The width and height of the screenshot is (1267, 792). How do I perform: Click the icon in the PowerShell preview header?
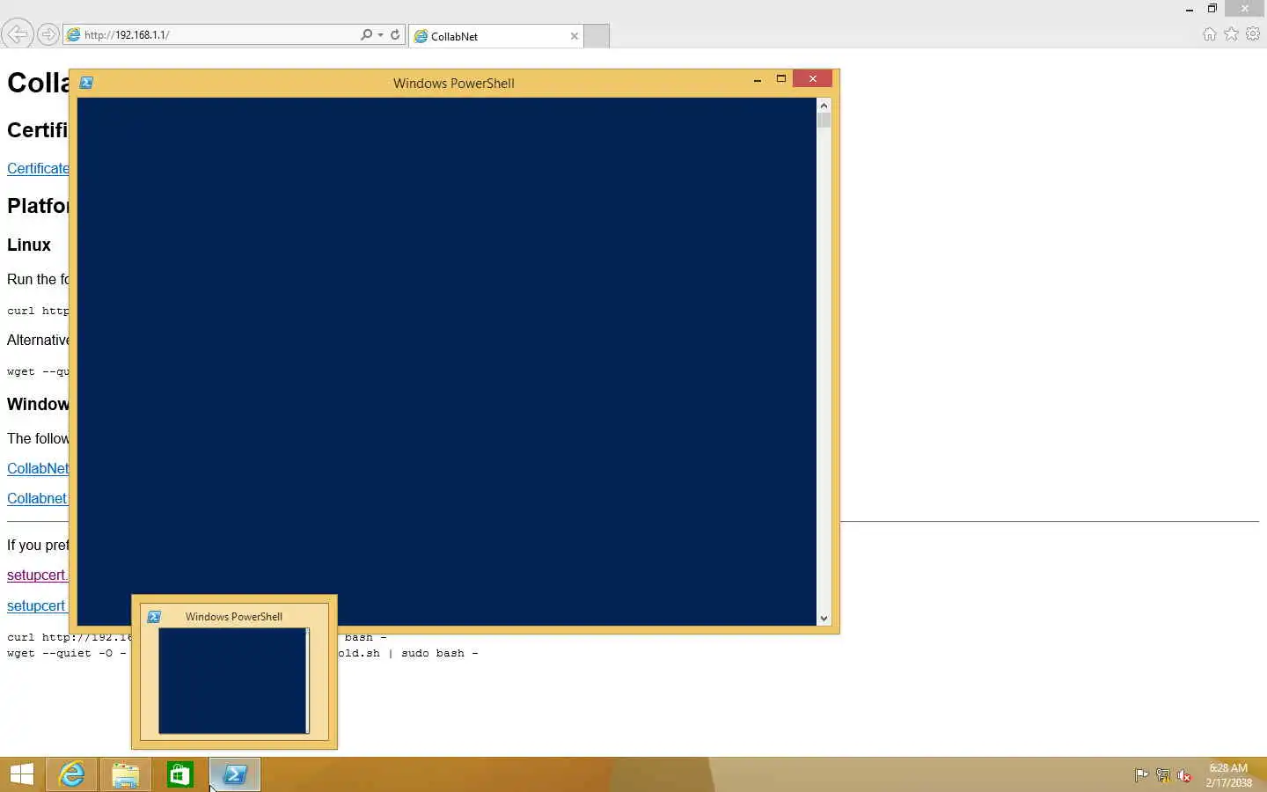click(x=154, y=617)
